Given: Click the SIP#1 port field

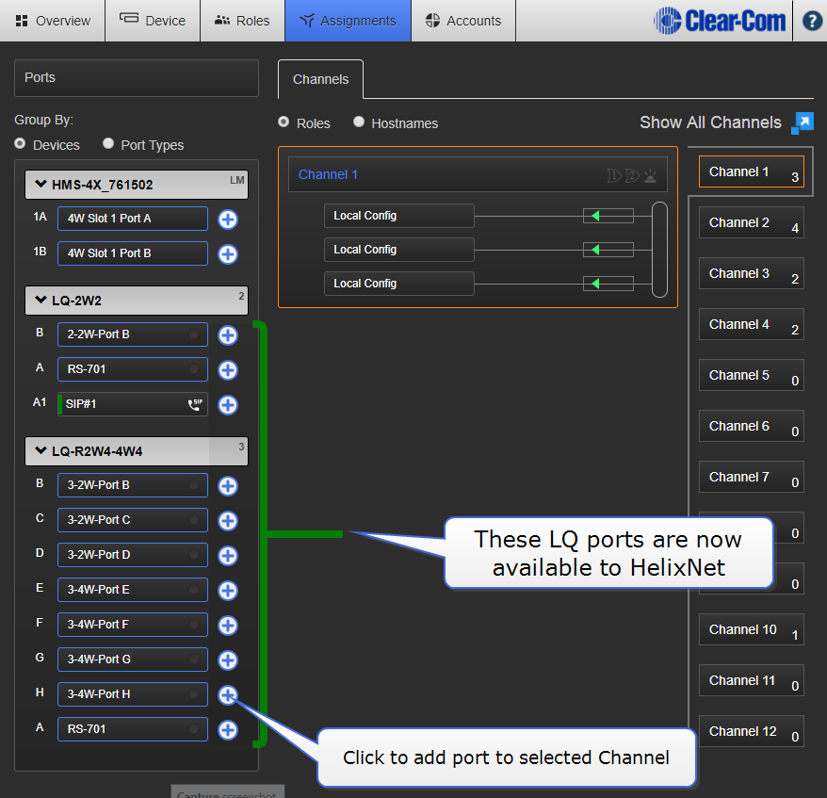Looking at the screenshot, I should pos(133,404).
